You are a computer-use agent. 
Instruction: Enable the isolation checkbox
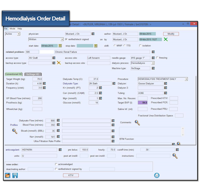140,46
